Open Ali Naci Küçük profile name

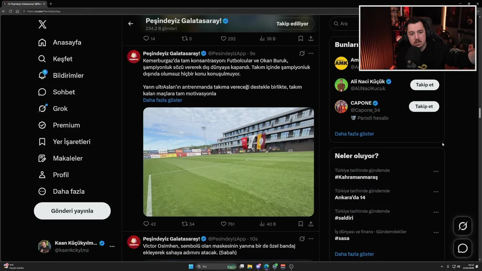368,81
